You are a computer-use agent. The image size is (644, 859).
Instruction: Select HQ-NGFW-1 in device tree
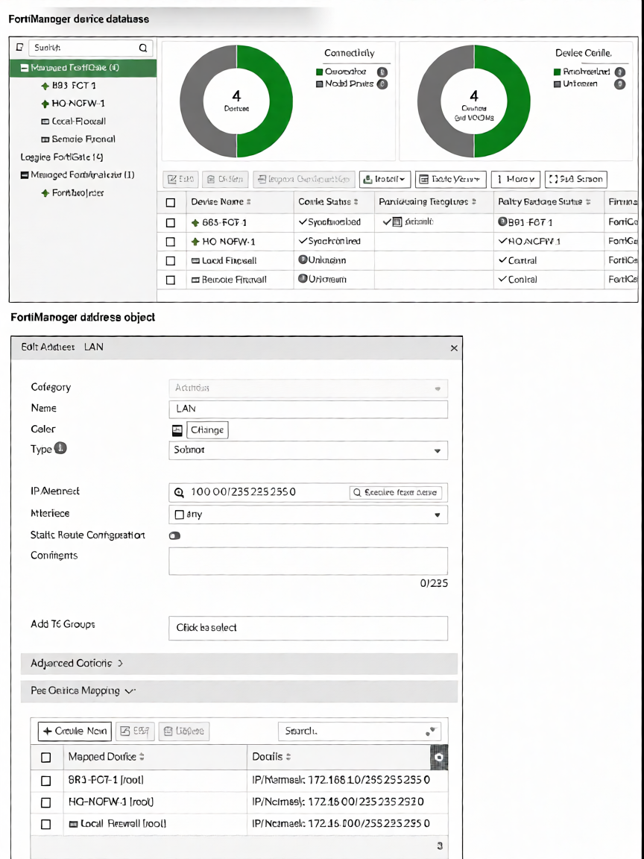73,104
